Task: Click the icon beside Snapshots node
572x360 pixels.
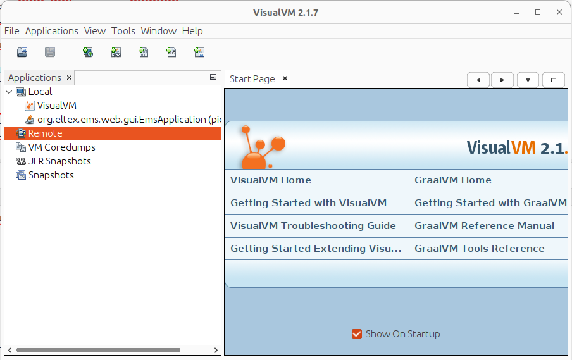Action: coord(21,175)
